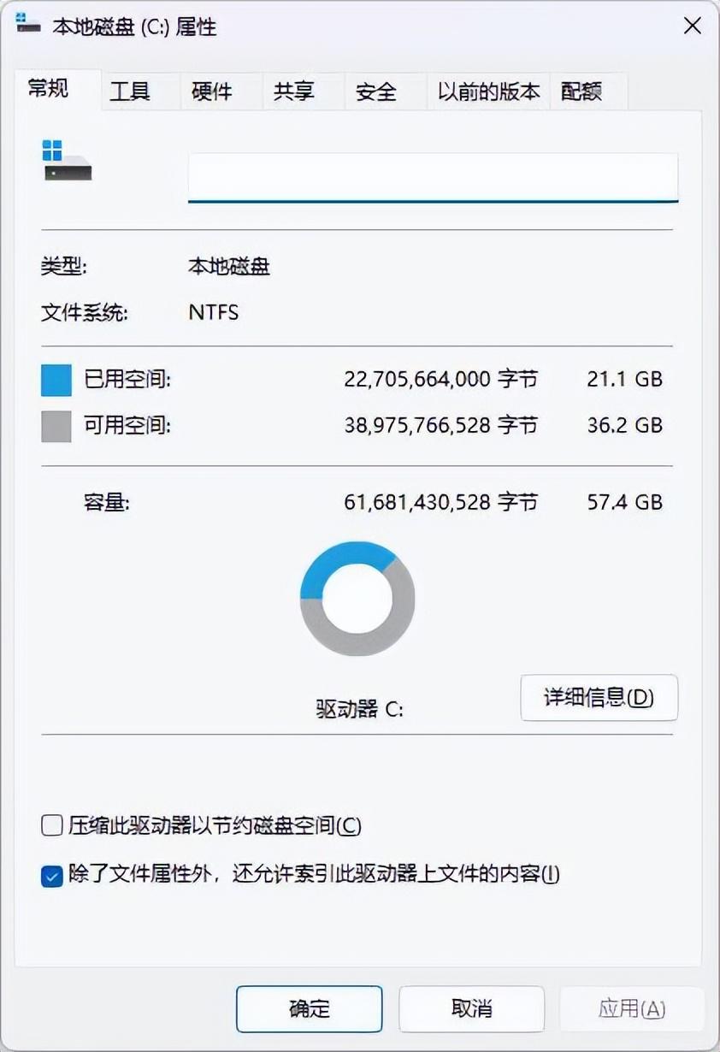Click the drive icon above the volume label
Screen dimensions: 720x1052
click(68, 163)
